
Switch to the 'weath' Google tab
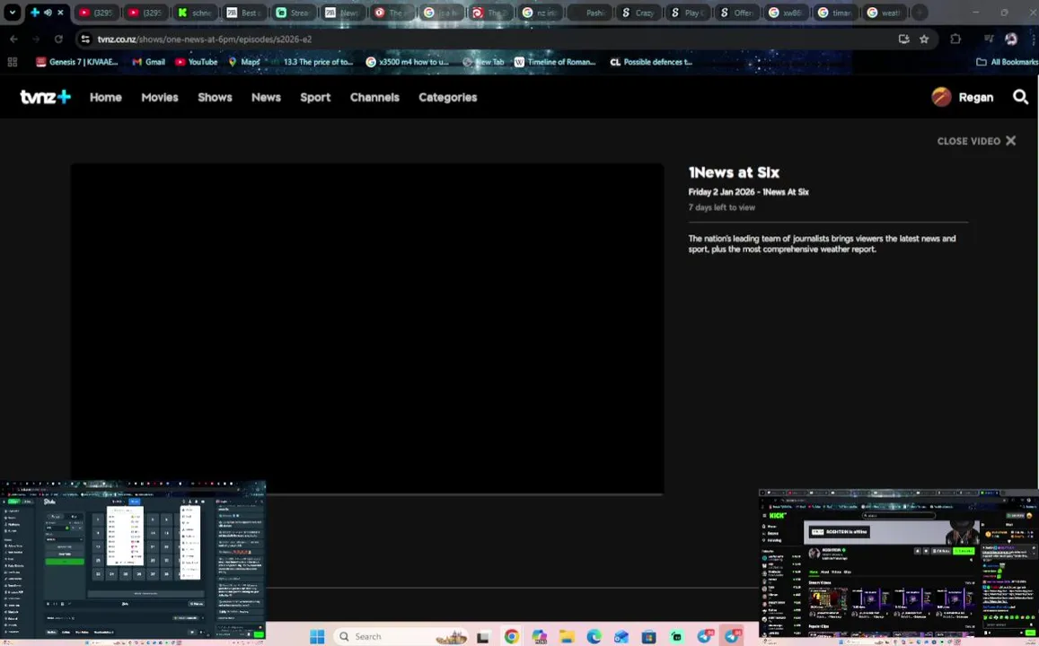point(885,13)
